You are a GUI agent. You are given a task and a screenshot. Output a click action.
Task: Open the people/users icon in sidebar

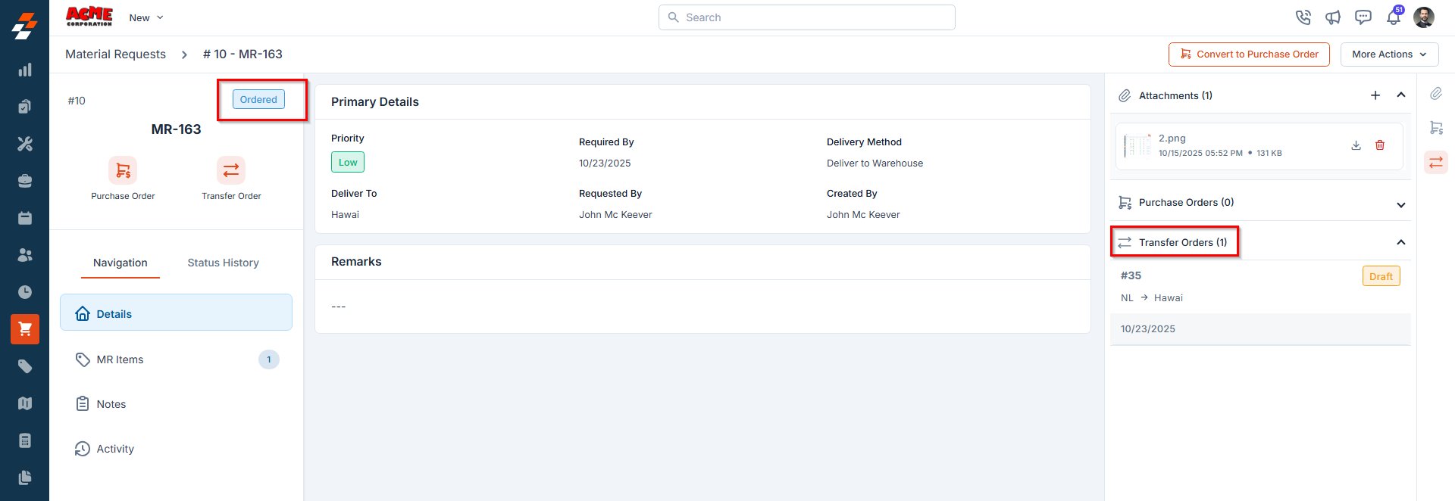(25, 255)
